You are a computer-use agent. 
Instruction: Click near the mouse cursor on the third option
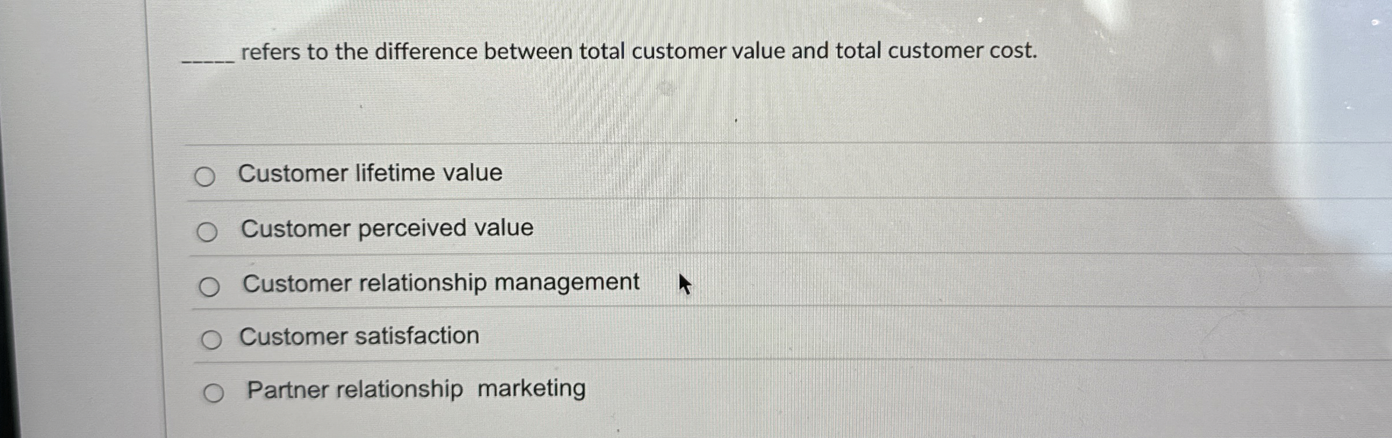684,285
